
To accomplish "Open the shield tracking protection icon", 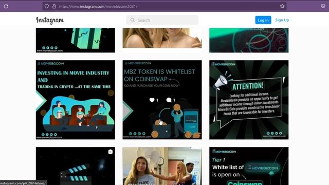I will pyautogui.click(x=47, y=6).
